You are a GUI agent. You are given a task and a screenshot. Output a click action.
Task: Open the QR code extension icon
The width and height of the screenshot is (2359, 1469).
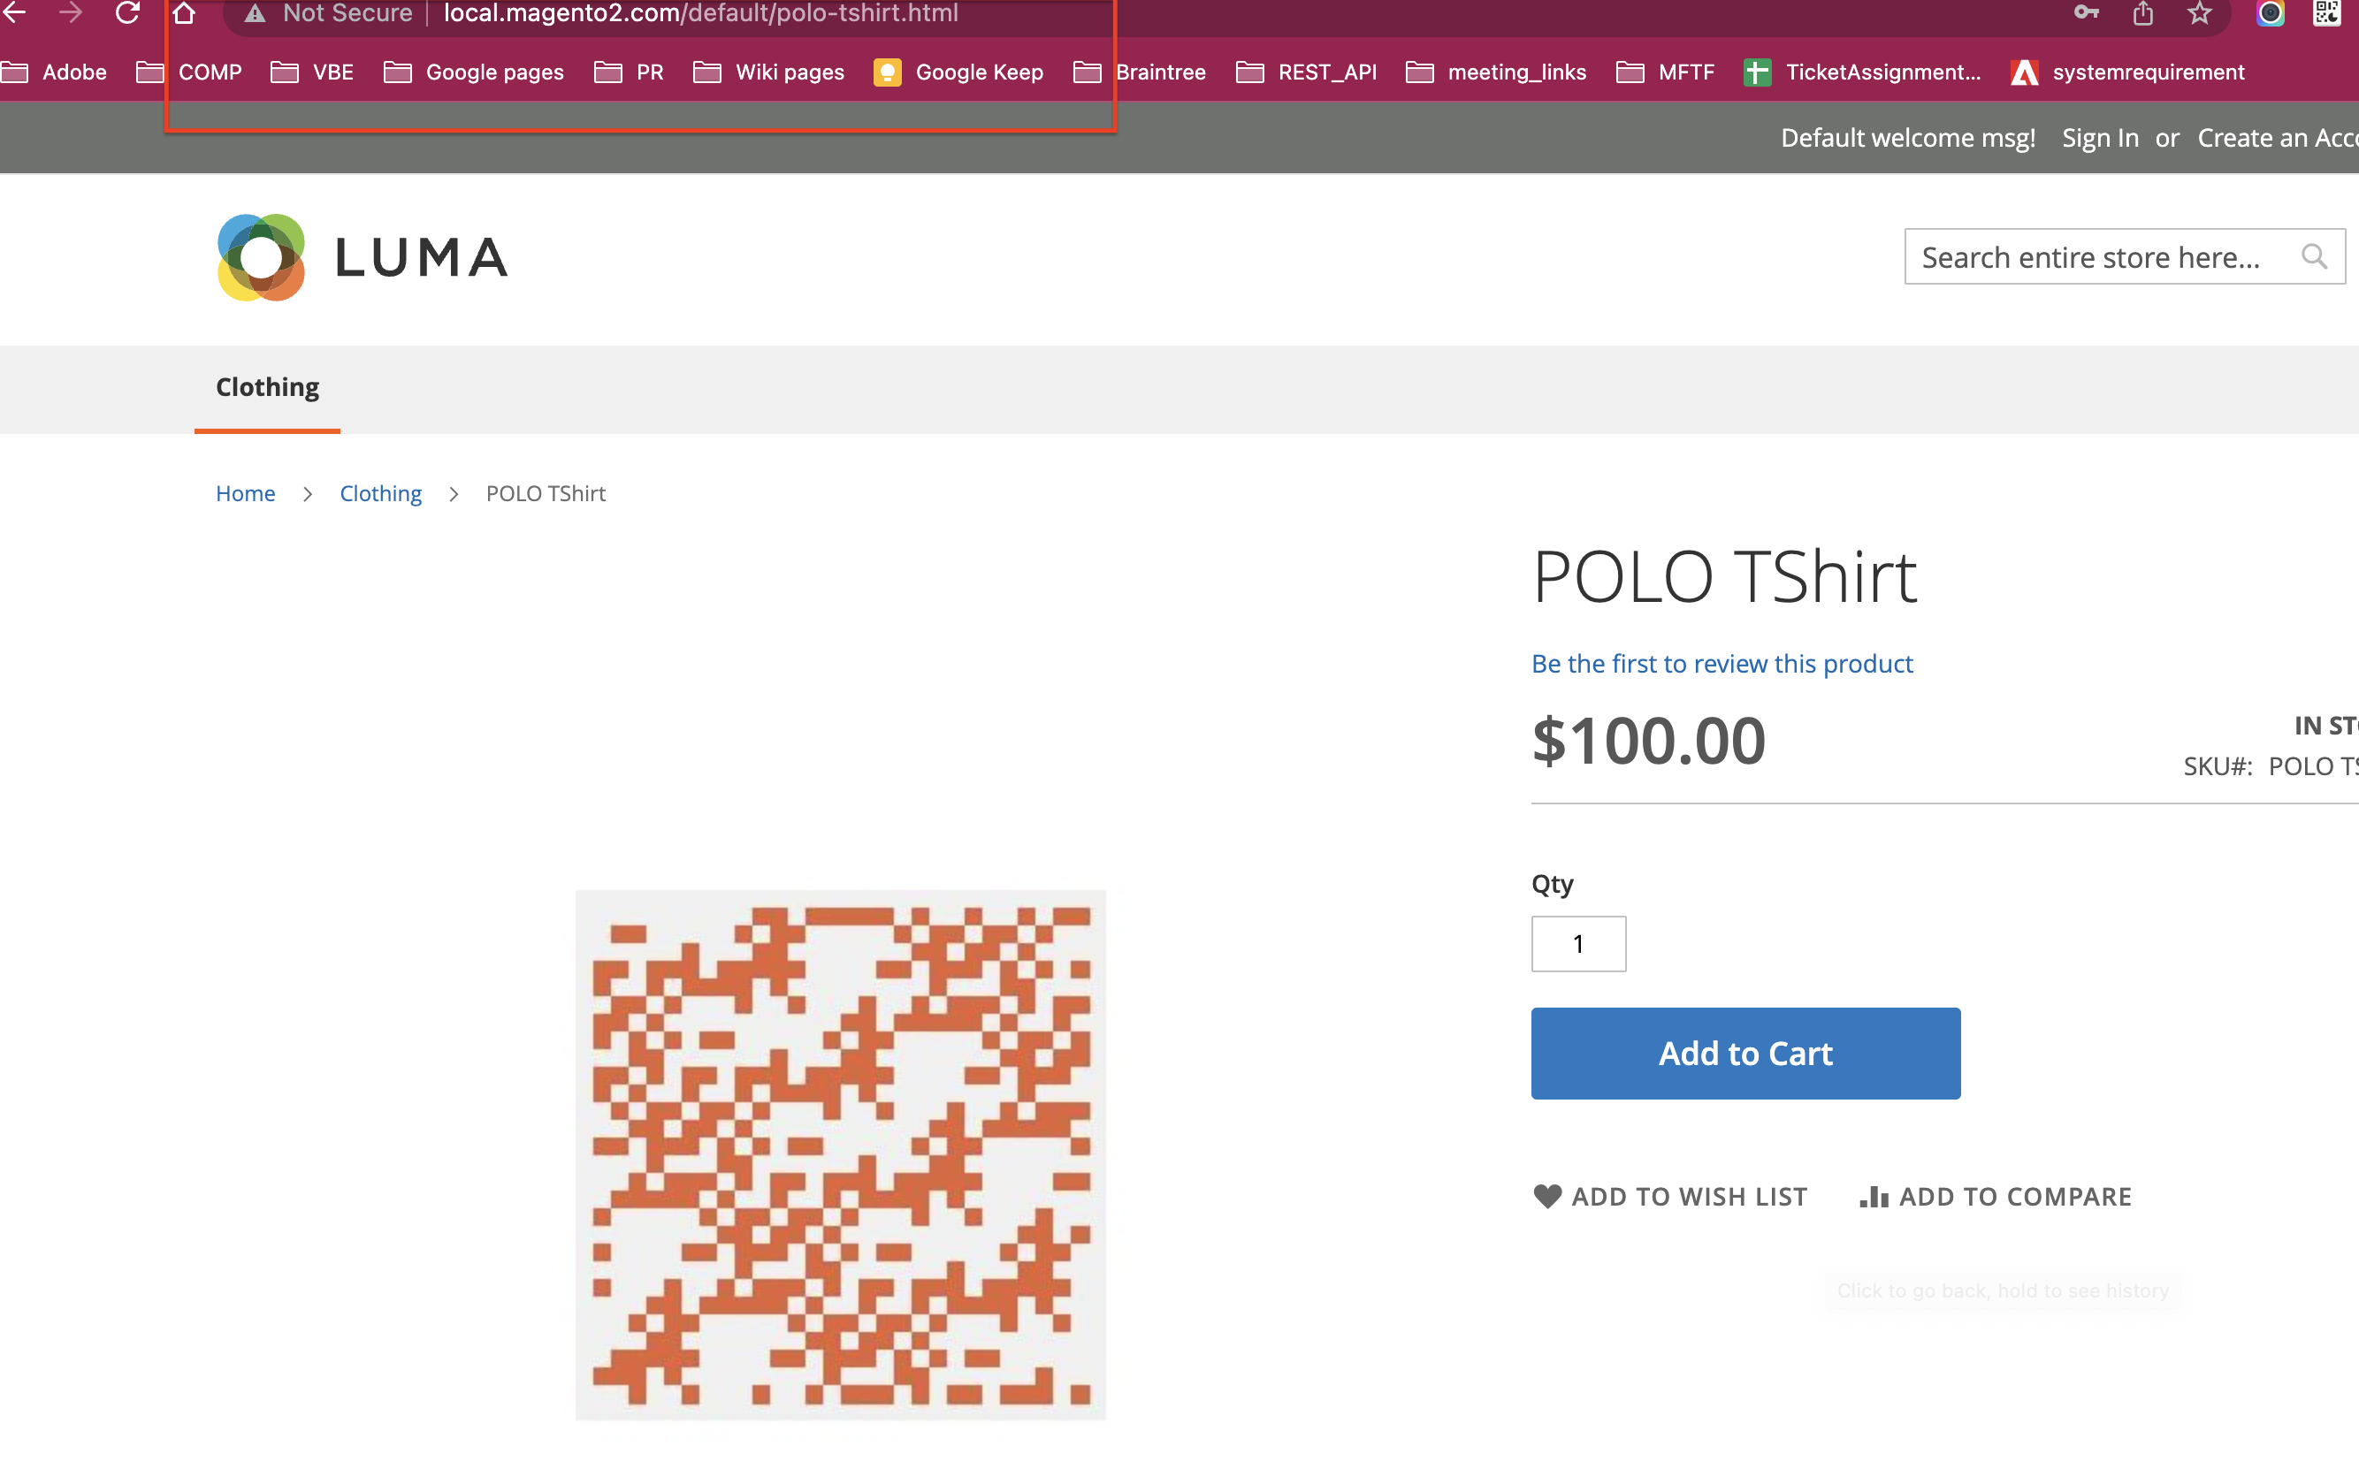tap(2326, 12)
